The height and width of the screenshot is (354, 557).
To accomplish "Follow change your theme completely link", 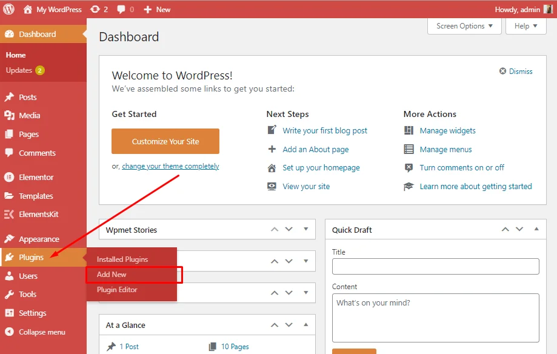I will point(170,166).
